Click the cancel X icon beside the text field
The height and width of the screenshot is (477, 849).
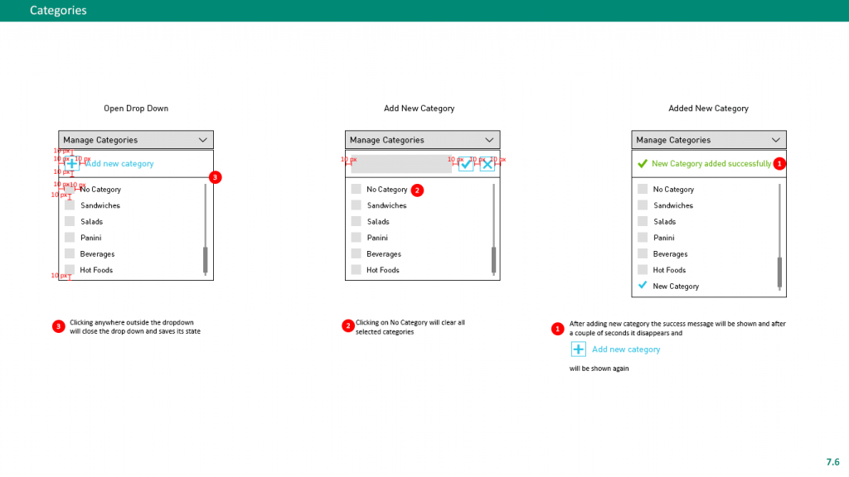tap(488, 164)
